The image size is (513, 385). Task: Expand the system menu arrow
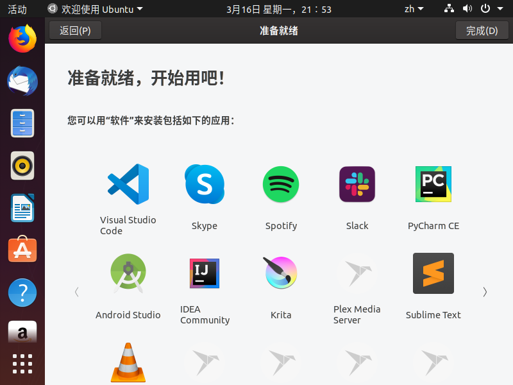[500, 9]
